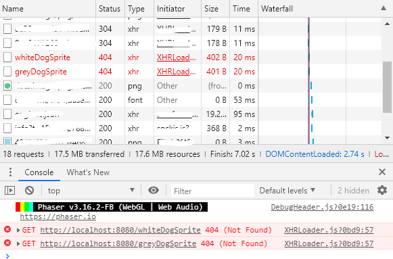Open the top JavaScript context dropdown

click(91, 191)
